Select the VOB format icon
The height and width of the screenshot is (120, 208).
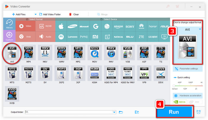(x=127, y=52)
